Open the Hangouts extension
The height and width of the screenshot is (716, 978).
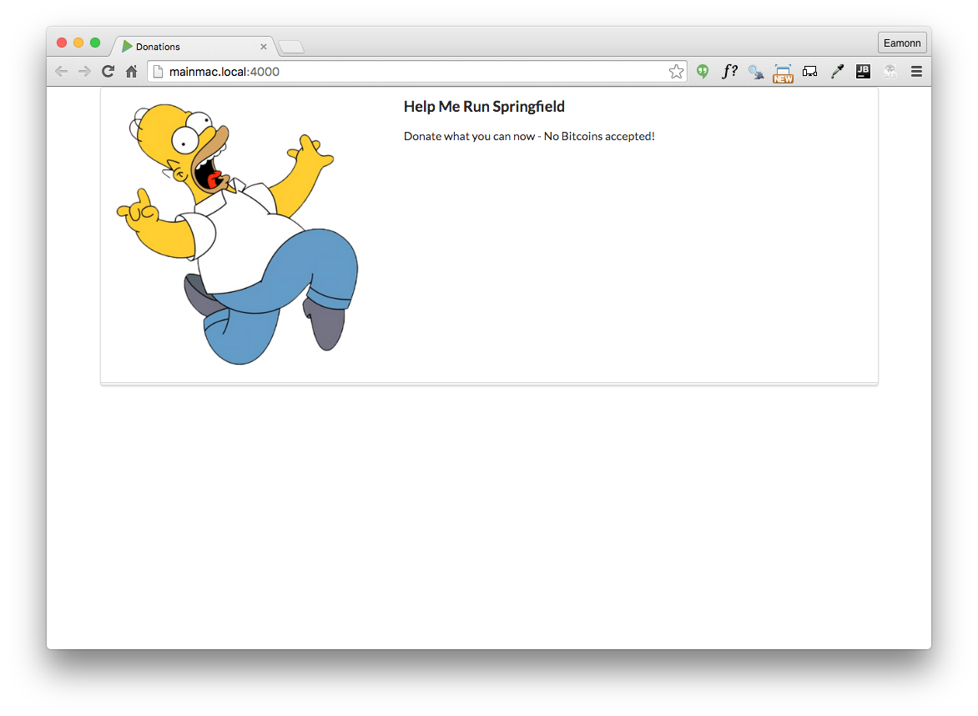click(703, 72)
